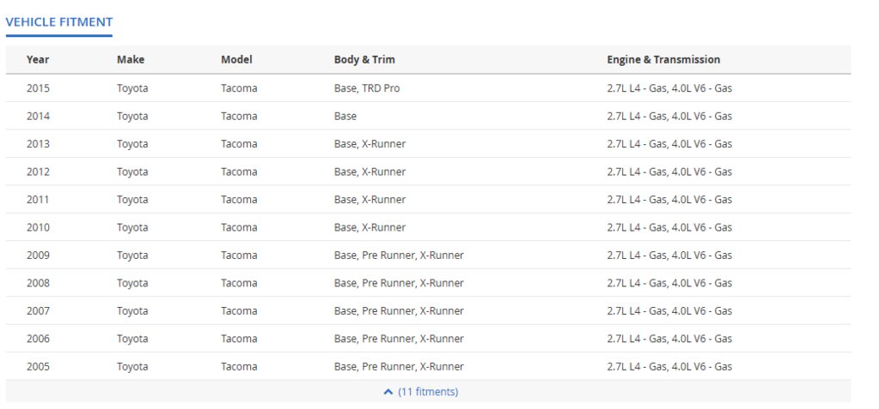Select the 2008 year cell
Screen dimensions: 879x409
(x=38, y=283)
